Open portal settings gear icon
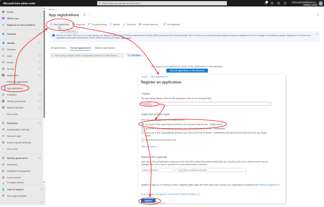 point(272,3)
